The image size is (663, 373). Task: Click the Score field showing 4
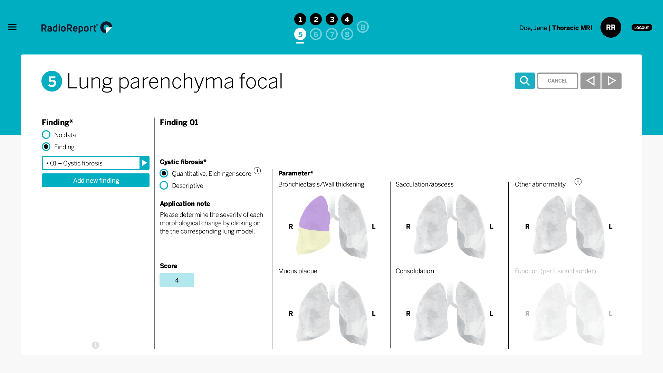click(x=177, y=280)
